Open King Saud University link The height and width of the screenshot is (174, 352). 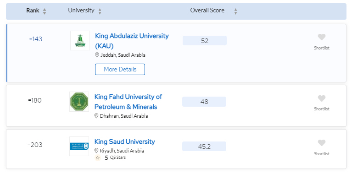click(124, 142)
